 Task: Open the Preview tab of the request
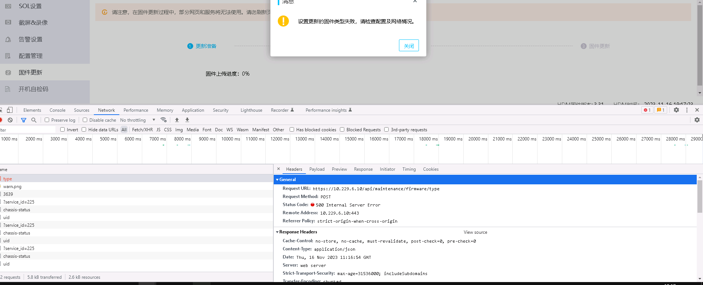point(339,169)
